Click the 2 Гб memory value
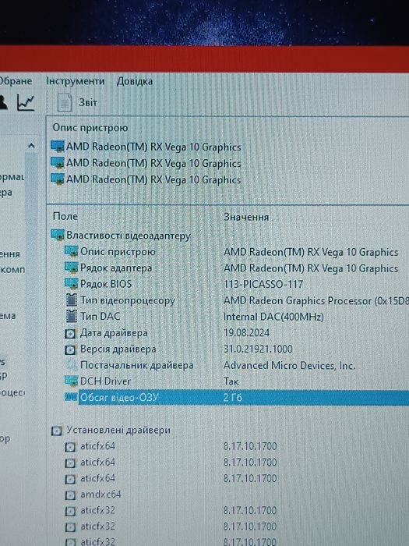The width and height of the screenshot is (409, 546). click(x=233, y=397)
